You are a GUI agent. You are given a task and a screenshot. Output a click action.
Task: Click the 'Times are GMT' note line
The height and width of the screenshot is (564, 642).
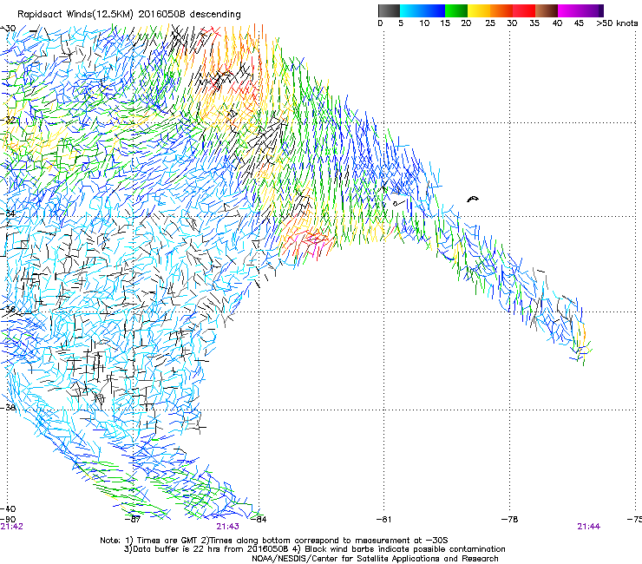tap(274, 541)
